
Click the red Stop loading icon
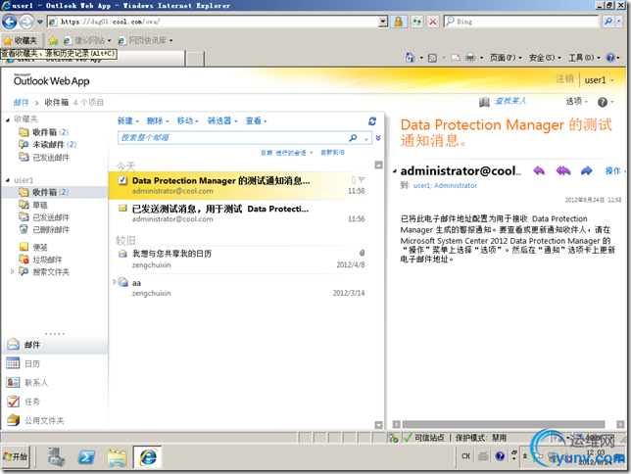pyautogui.click(x=433, y=22)
